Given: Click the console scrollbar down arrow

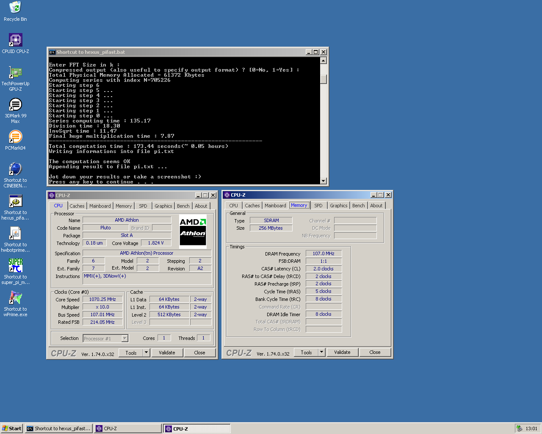Looking at the screenshot, I should coord(324,181).
